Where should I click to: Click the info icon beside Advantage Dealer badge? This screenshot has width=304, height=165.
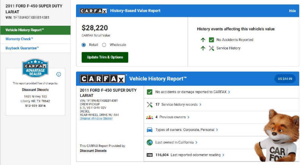tap(59, 74)
